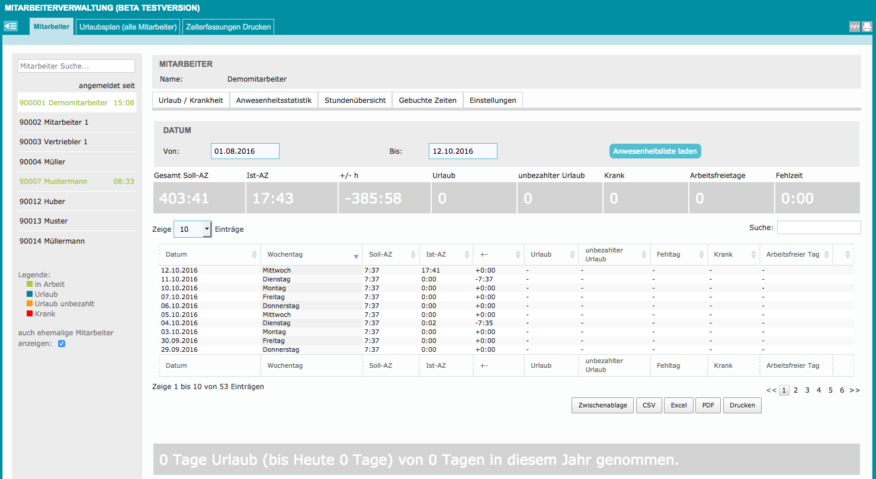Click Anwesenheitsliste laden button
This screenshot has height=479, width=876.
pyautogui.click(x=655, y=151)
